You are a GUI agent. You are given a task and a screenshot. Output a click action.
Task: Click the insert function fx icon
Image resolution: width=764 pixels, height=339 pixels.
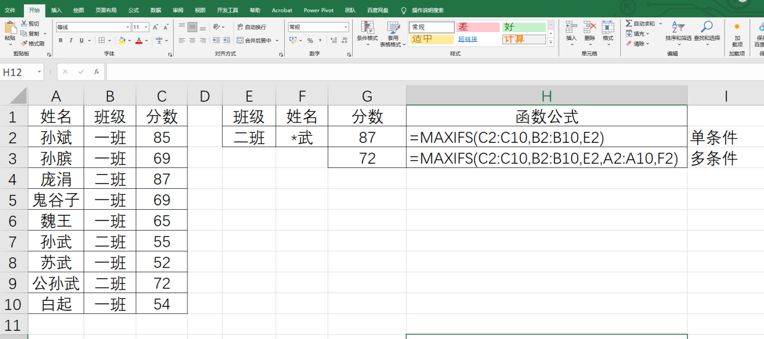[97, 72]
